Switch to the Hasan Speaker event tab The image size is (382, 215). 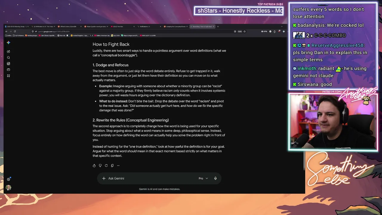click(x=95, y=27)
